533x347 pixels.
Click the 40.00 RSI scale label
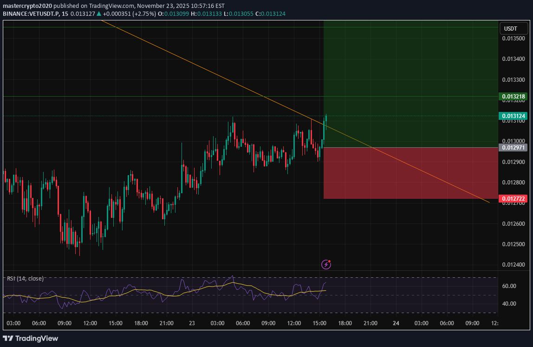pos(509,304)
